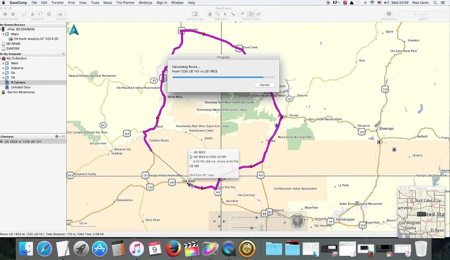Select CN North America NT 2014.30 map
450x260 pixels.
36,39
